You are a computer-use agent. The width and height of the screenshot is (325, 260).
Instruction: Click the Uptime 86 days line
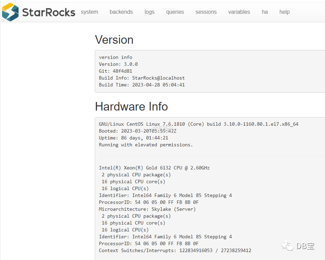pos(133,138)
